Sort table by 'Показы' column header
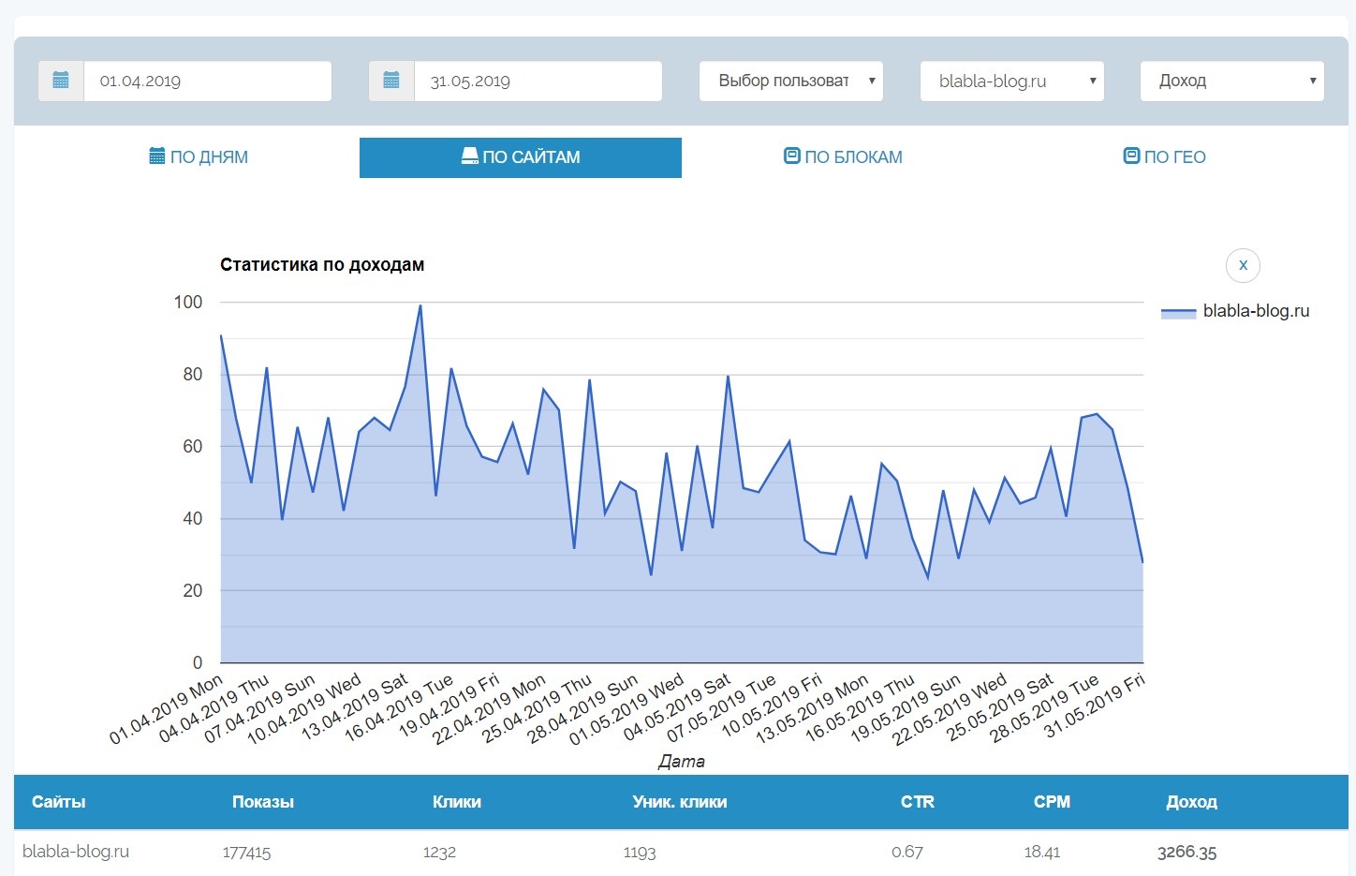 [262, 802]
